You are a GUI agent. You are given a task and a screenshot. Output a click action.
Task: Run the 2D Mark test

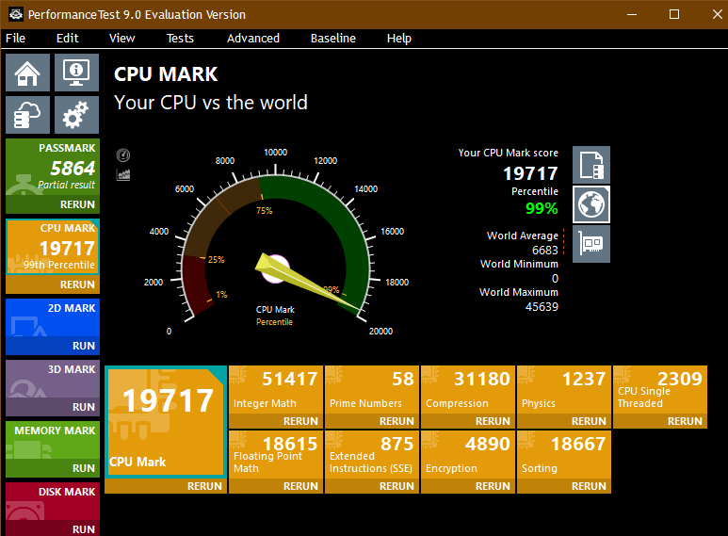(x=53, y=346)
